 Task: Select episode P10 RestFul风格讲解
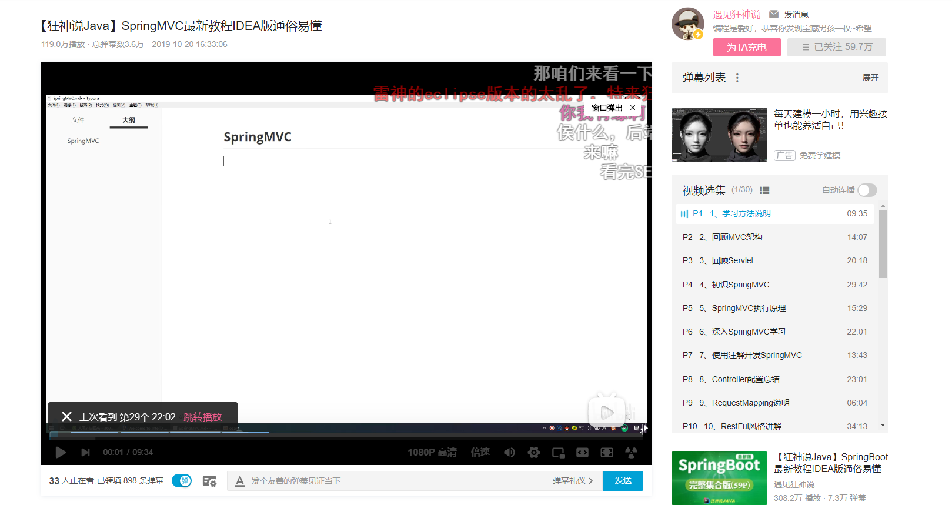point(775,426)
